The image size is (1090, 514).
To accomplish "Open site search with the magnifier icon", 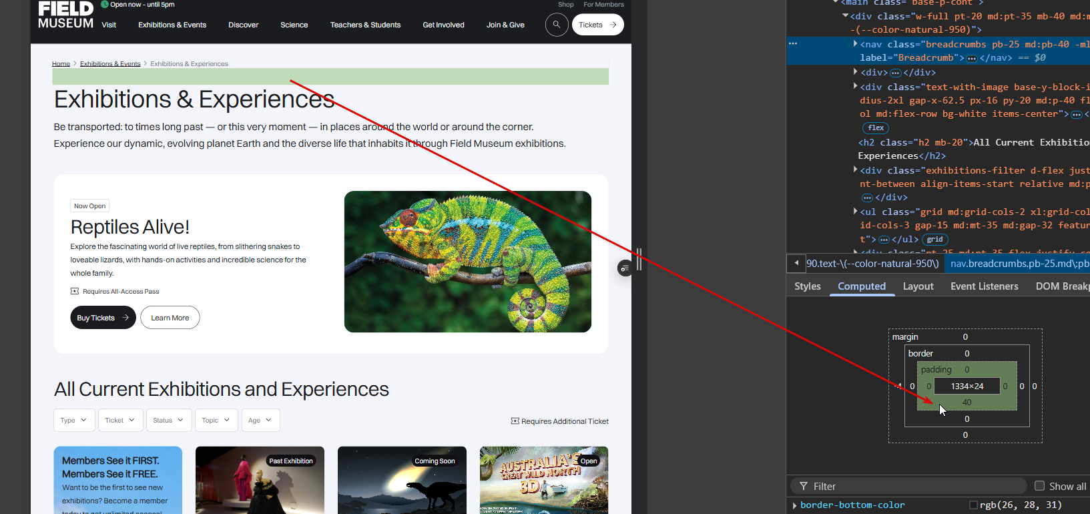I will [557, 25].
